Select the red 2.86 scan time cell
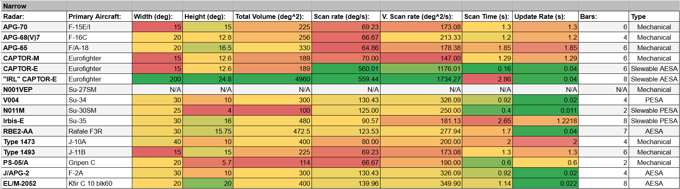 point(488,79)
